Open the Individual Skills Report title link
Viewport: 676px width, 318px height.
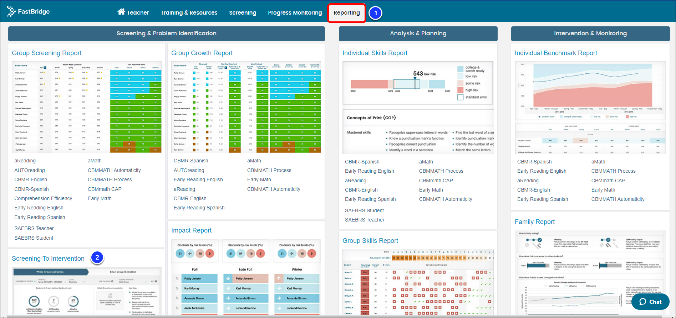[375, 53]
